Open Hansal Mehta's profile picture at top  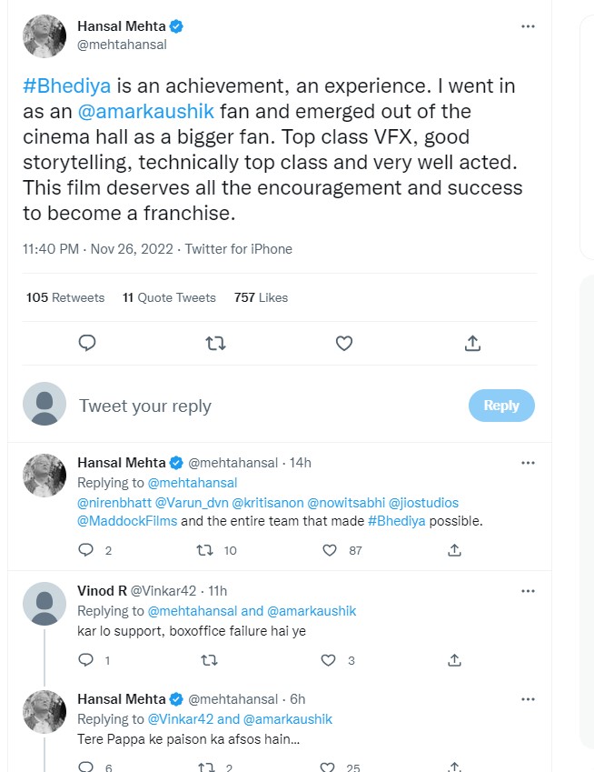44,35
